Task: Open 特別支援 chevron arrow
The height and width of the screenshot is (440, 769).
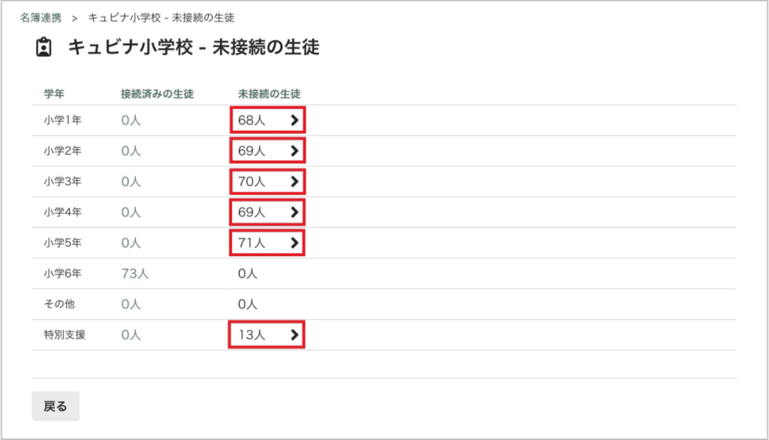Action: pos(294,335)
